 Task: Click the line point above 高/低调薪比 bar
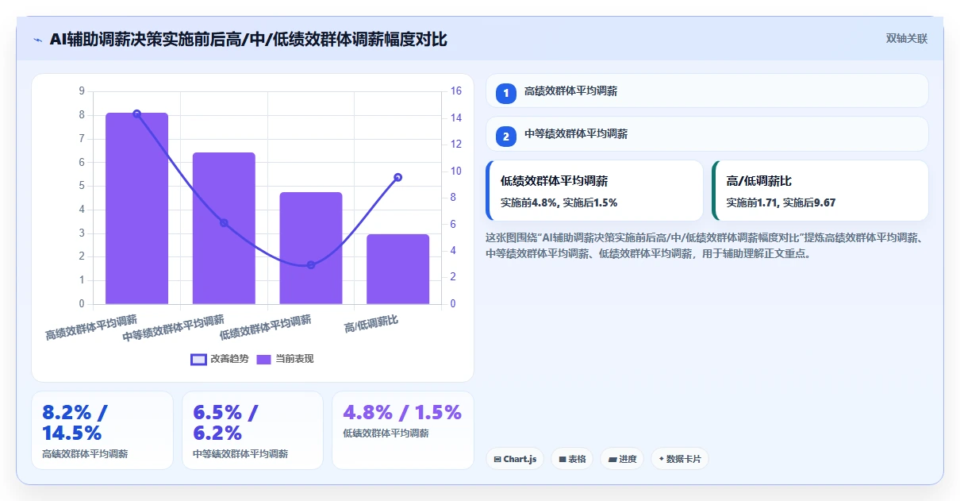point(397,177)
